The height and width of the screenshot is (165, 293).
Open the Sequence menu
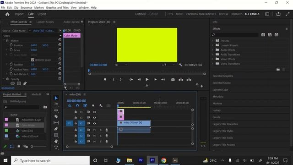click(x=26, y=8)
